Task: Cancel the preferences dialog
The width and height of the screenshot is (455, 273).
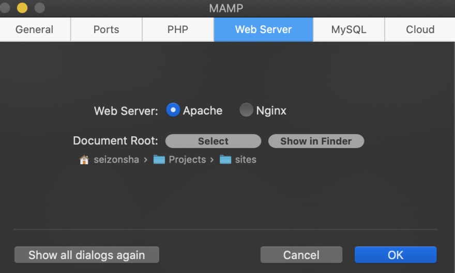Action: pos(301,255)
